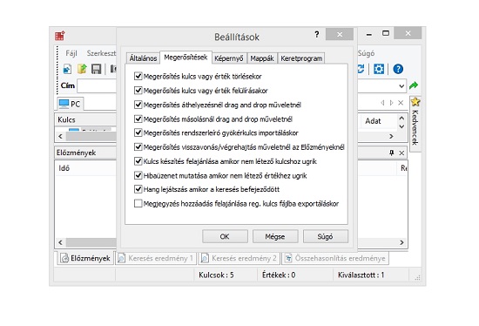Image resolution: width=479 pixels, height=326 pixels.
Task: Open the address bar dropdown arrow
Action: tap(401, 86)
